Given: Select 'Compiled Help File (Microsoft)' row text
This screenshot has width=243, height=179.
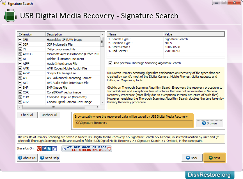Looking at the screenshot, I should 67,97.
